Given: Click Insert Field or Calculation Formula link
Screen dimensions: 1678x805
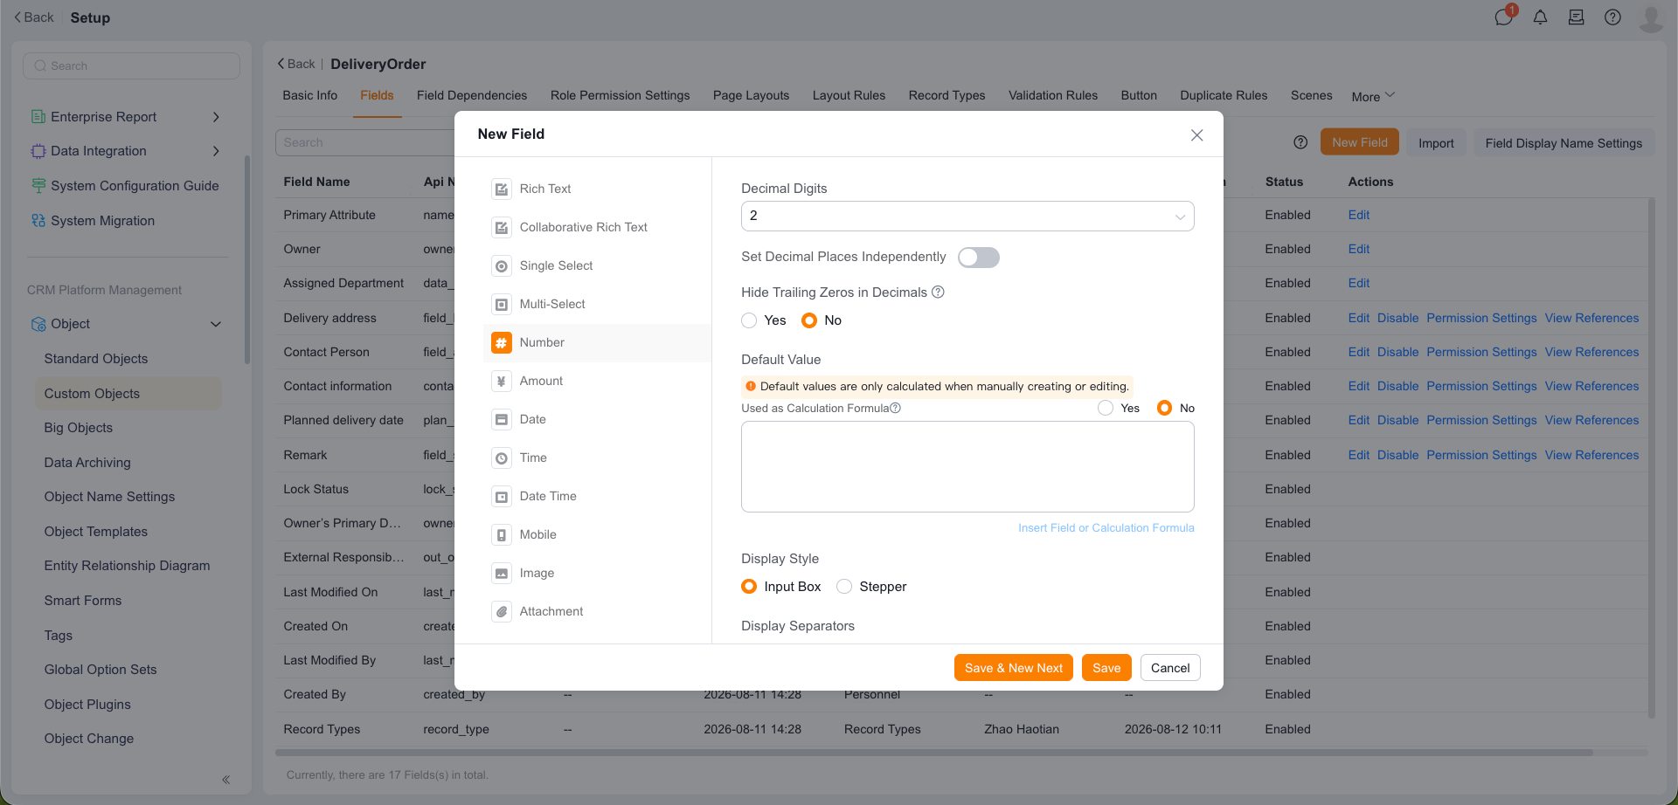Looking at the screenshot, I should point(1106,527).
